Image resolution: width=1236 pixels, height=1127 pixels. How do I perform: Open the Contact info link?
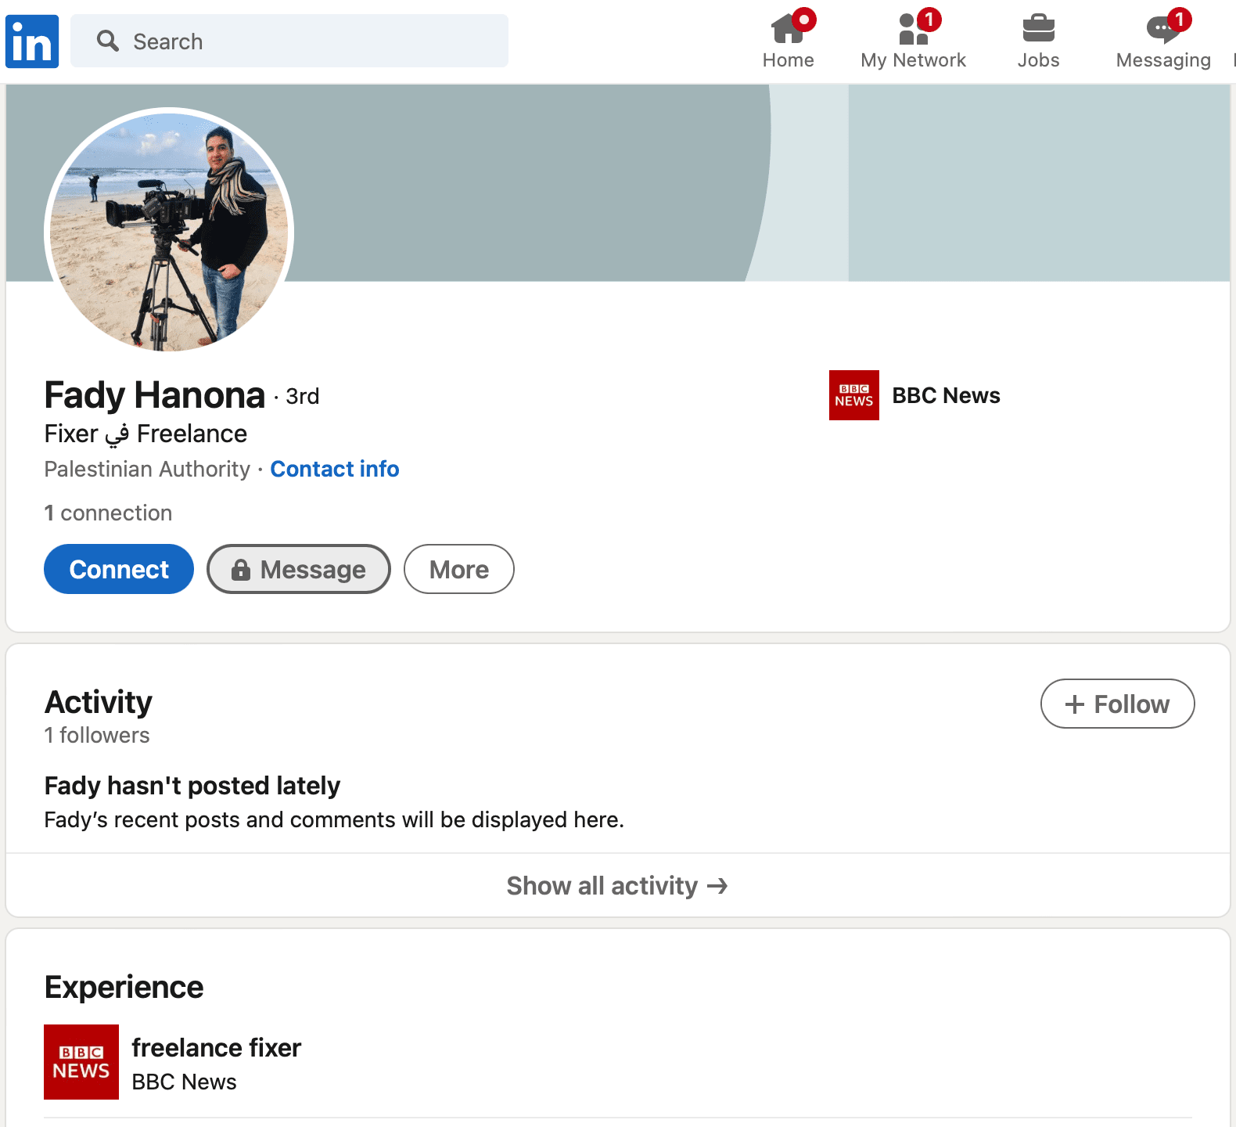[335, 469]
